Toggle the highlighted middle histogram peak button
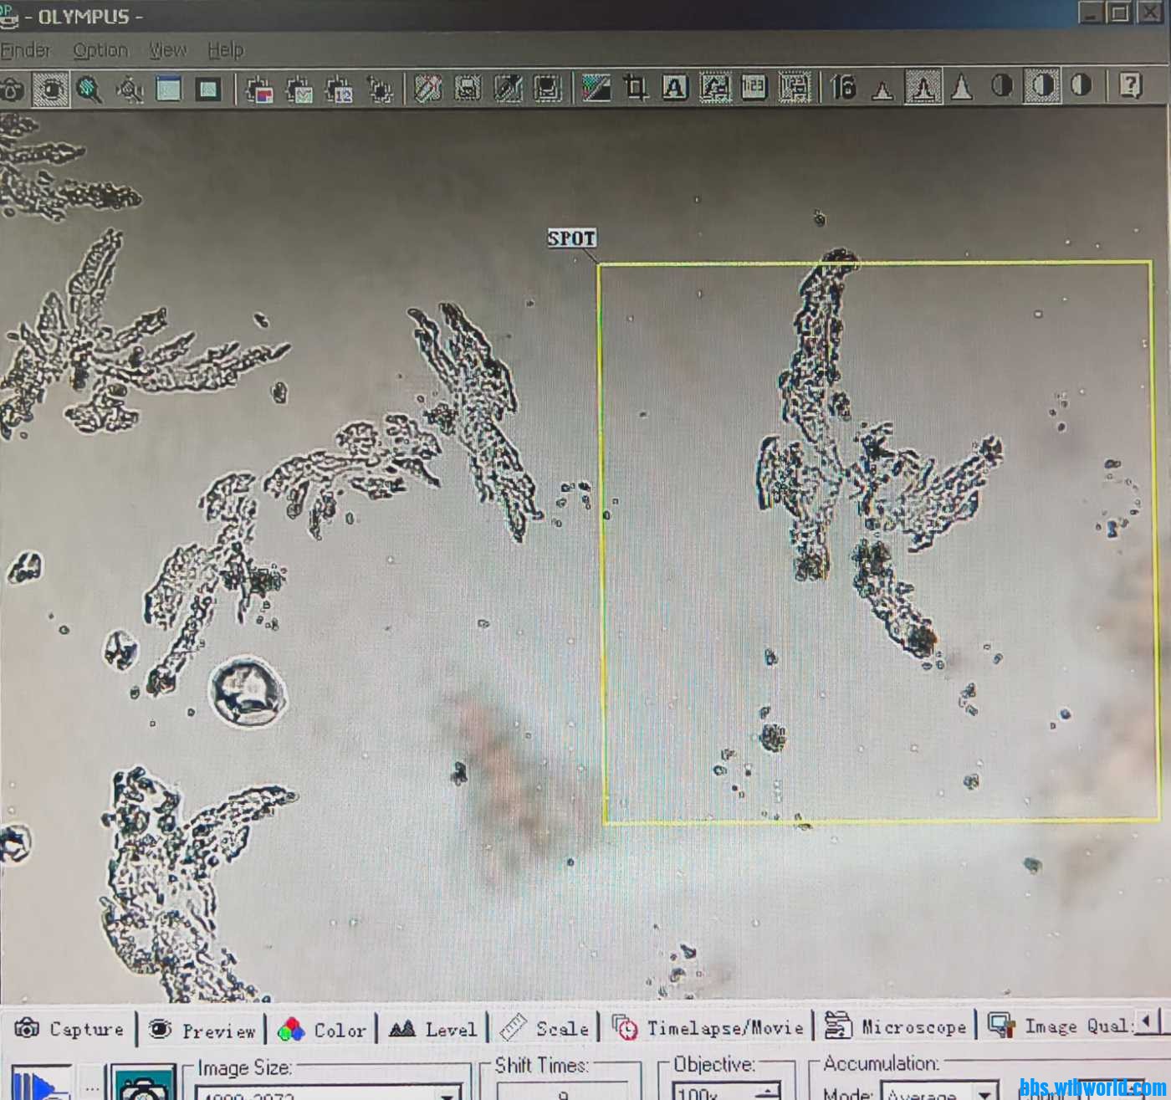Viewport: 1171px width, 1100px height. click(923, 87)
